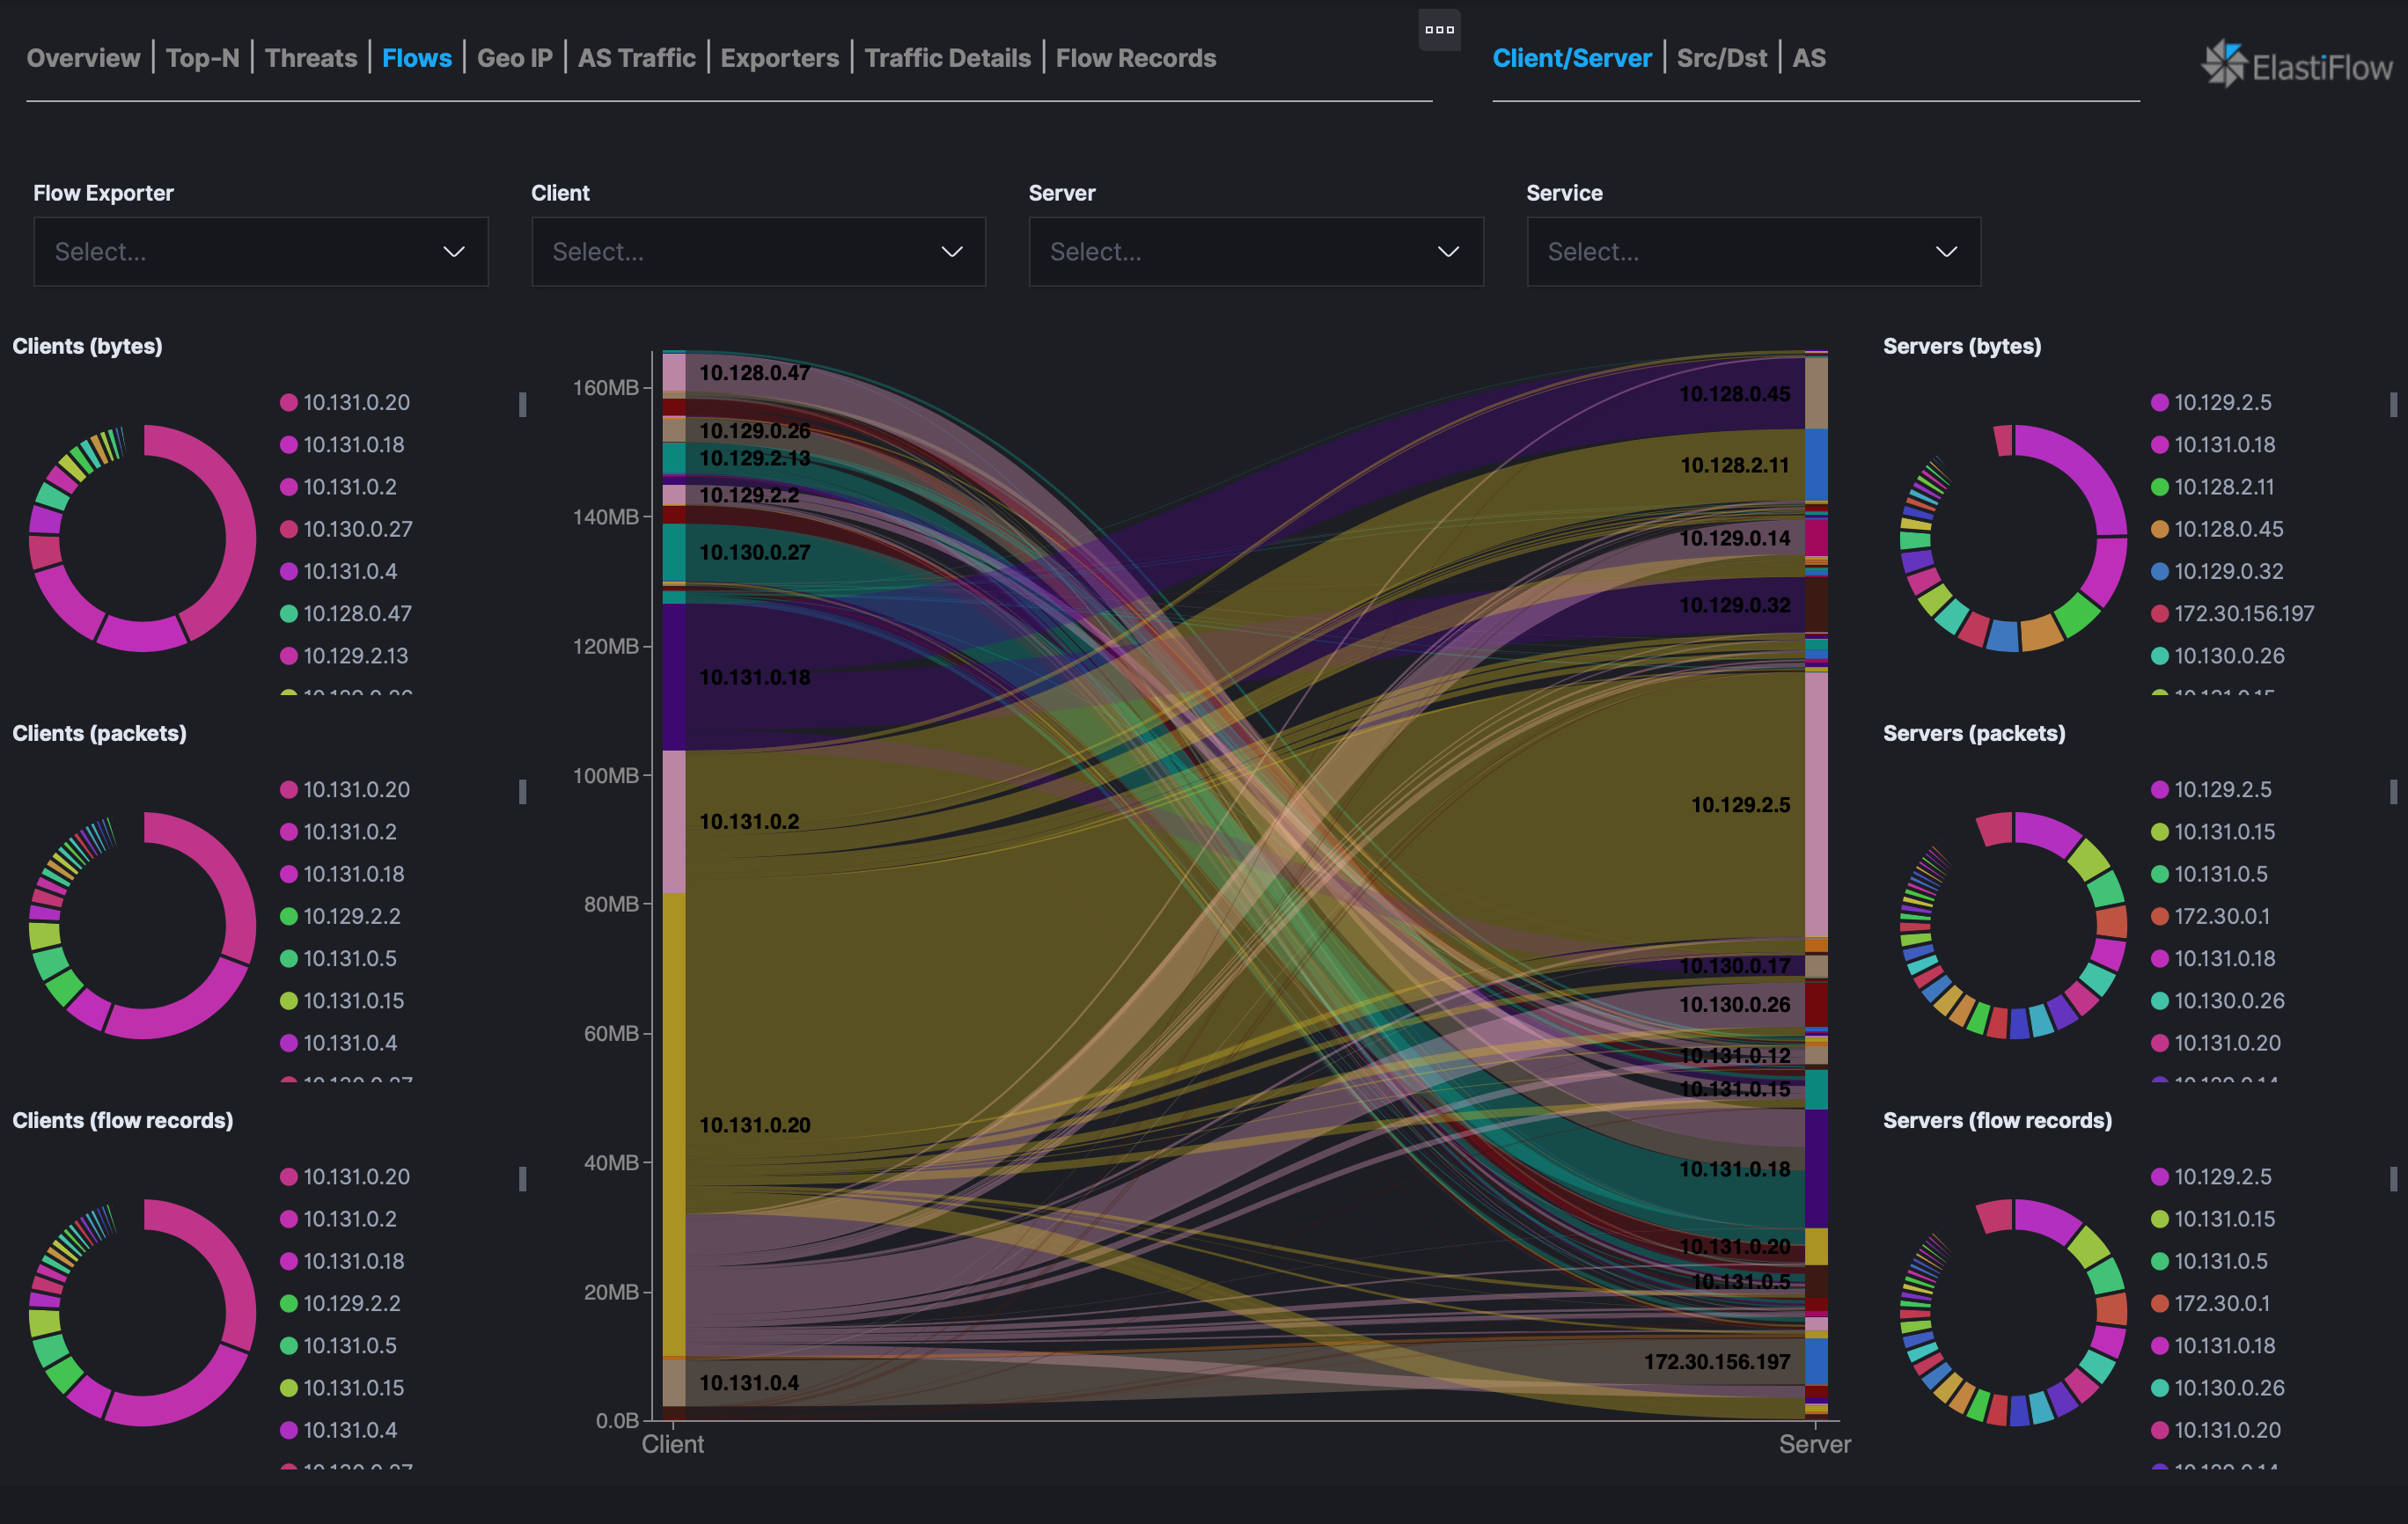The width and height of the screenshot is (2408, 1524).
Task: Click 10.128.0.47 legend dot in Clients (bytes)
Action: pyautogui.click(x=289, y=613)
